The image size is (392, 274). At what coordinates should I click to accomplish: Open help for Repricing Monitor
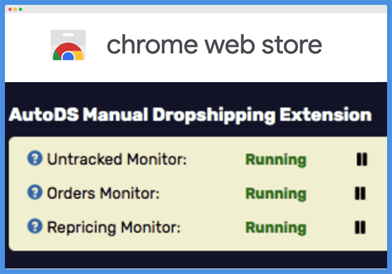(x=35, y=226)
